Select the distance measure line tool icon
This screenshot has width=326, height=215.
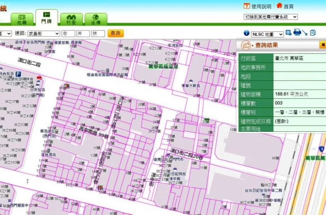pos(305,33)
